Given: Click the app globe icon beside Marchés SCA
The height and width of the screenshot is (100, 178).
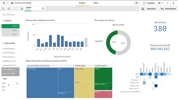Looking at the screenshot, I should 12,3.
